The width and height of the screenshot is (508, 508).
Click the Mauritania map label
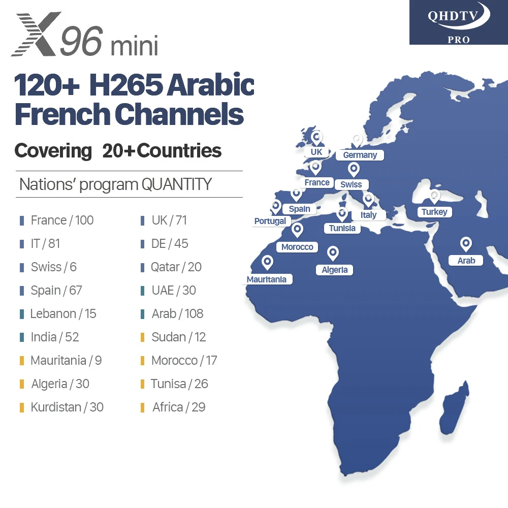(267, 279)
